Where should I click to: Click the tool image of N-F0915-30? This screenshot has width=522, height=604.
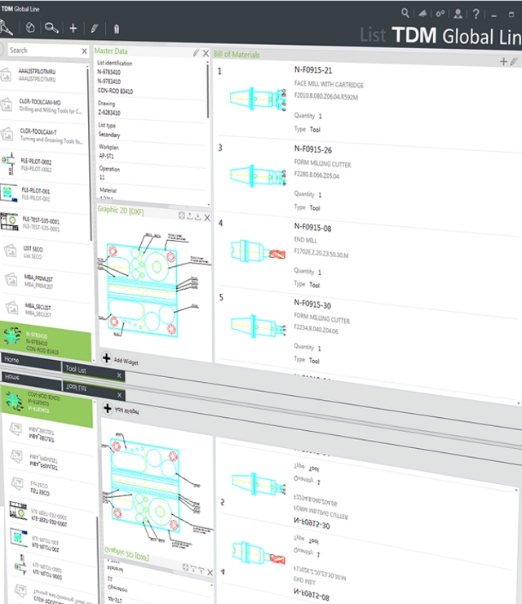point(259,326)
